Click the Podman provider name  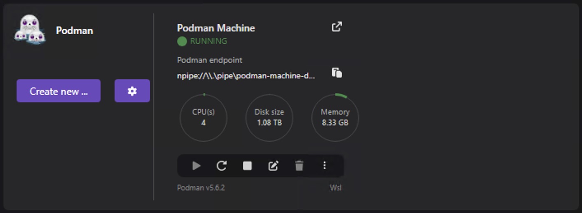(75, 30)
